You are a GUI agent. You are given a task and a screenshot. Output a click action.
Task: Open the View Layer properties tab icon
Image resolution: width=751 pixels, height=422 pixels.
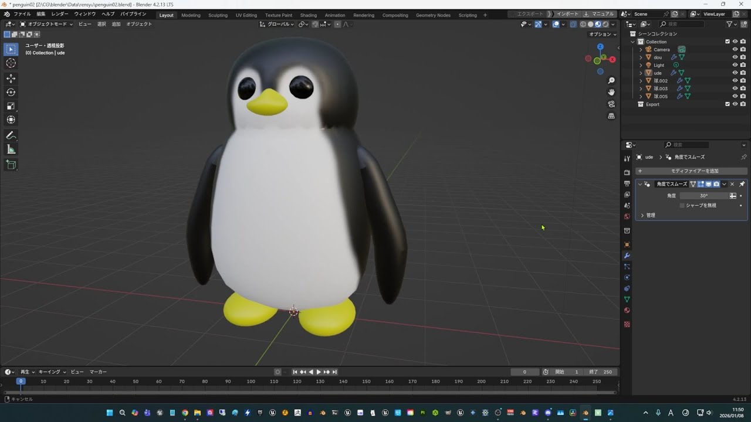point(627,195)
